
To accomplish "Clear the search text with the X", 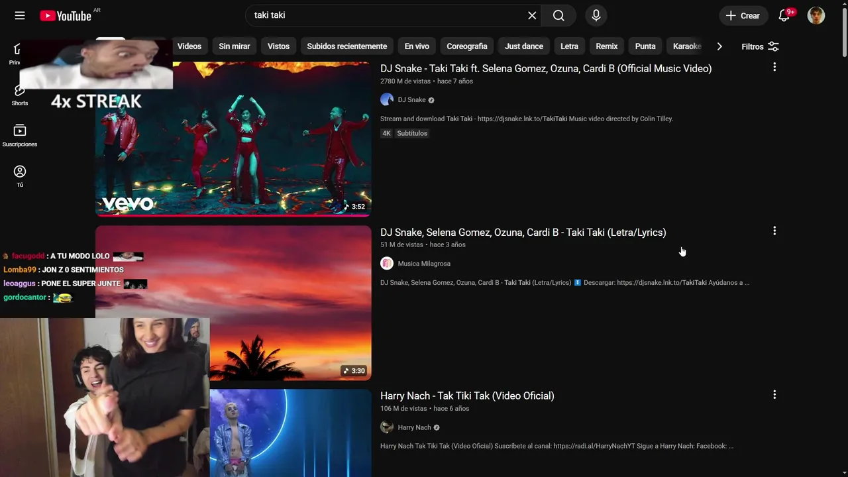I will click(x=532, y=15).
